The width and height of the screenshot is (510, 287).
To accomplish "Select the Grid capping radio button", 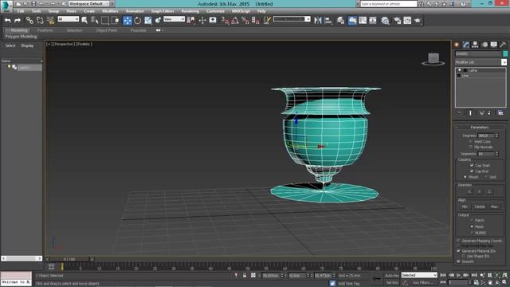I will click(x=486, y=177).
